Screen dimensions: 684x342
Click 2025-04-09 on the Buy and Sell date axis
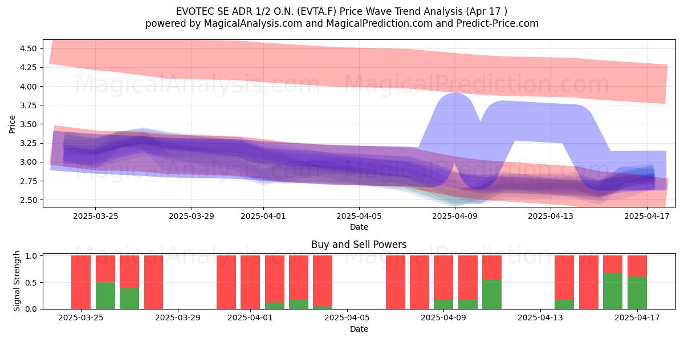point(443,318)
